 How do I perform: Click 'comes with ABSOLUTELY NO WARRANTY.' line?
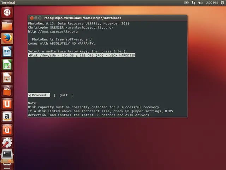point(62,43)
